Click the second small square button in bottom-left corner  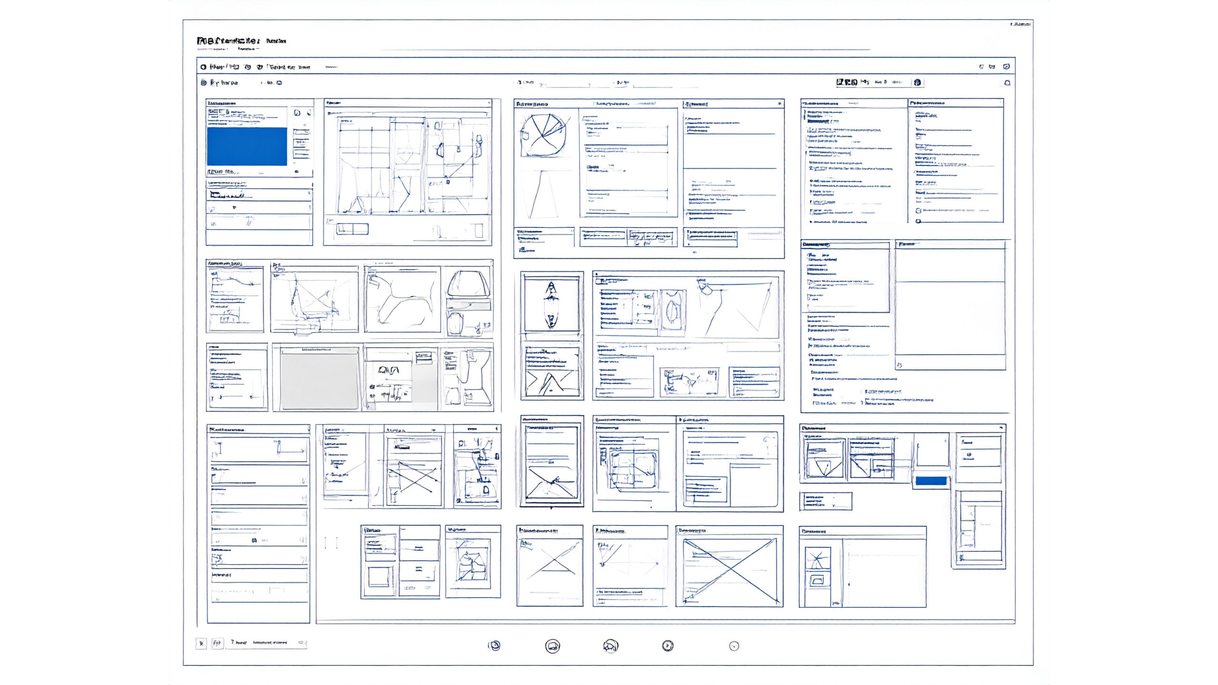point(217,643)
